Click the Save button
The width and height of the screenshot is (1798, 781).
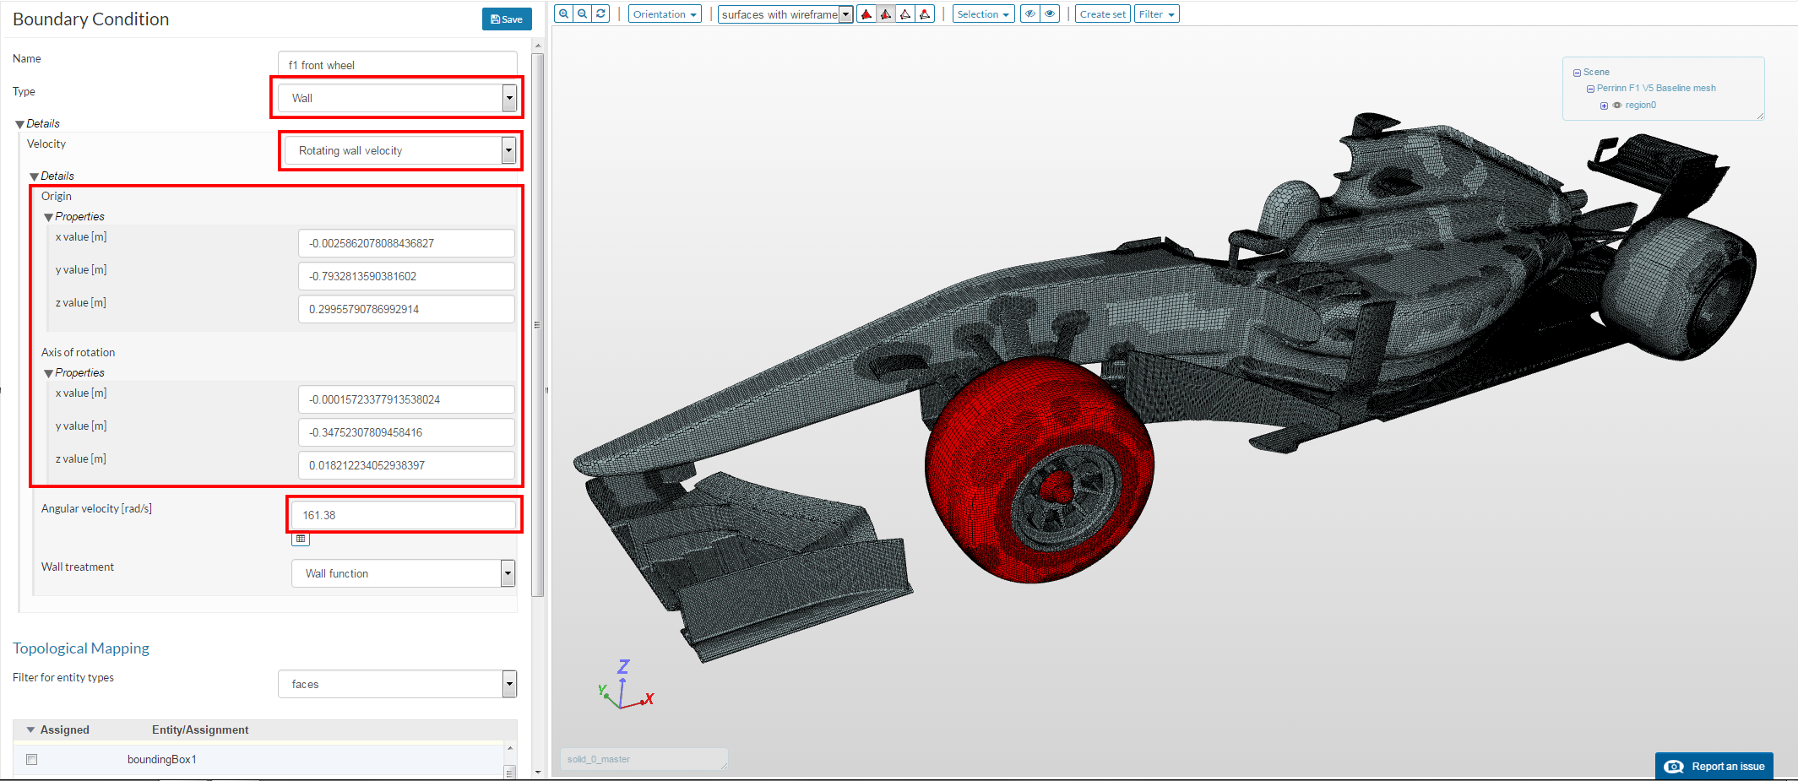pos(507,19)
